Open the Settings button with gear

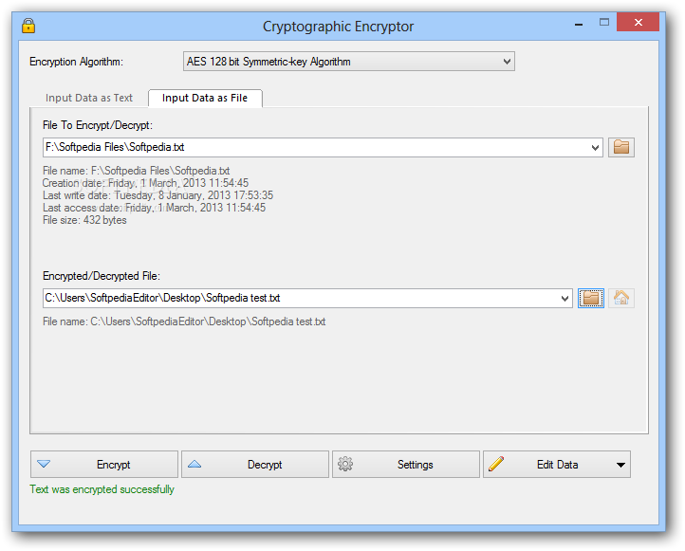coord(406,464)
